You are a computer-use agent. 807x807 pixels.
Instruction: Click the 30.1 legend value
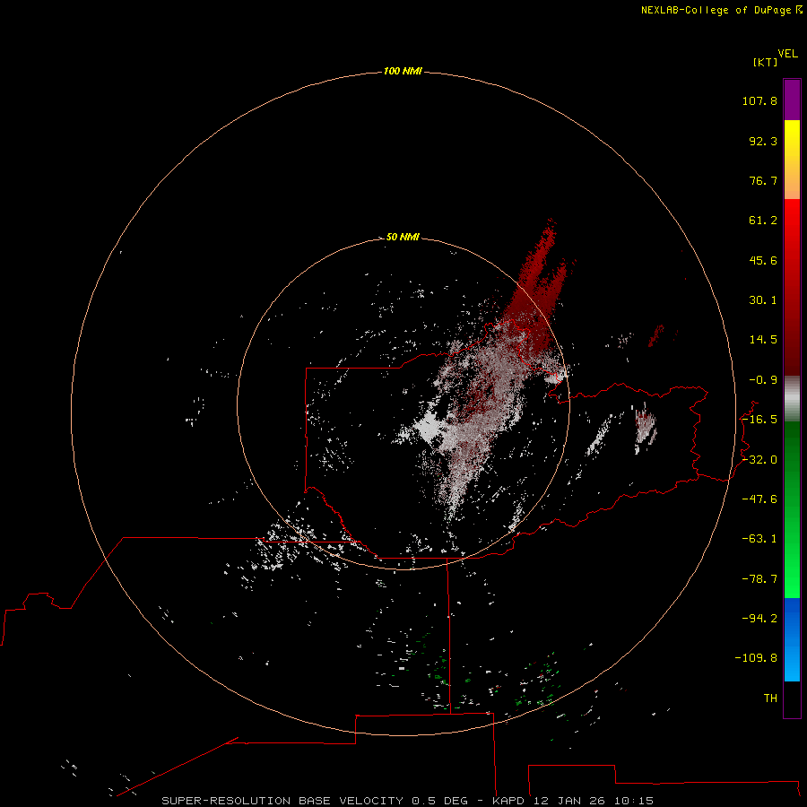[x=763, y=300]
